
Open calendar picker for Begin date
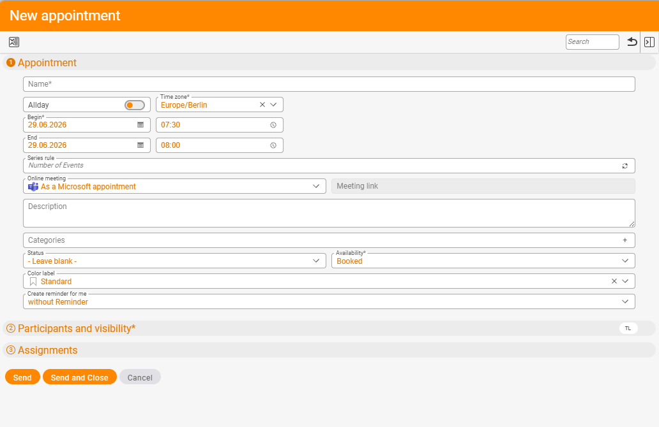(140, 125)
